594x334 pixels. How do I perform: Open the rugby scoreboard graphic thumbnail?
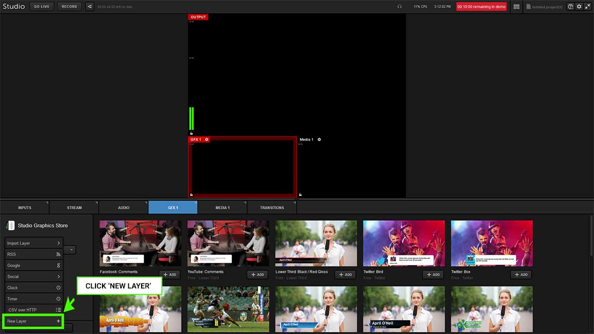[x=228, y=309]
